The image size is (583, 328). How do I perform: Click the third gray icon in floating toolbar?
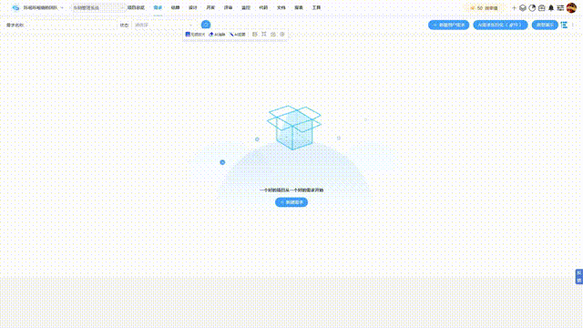[273, 35]
